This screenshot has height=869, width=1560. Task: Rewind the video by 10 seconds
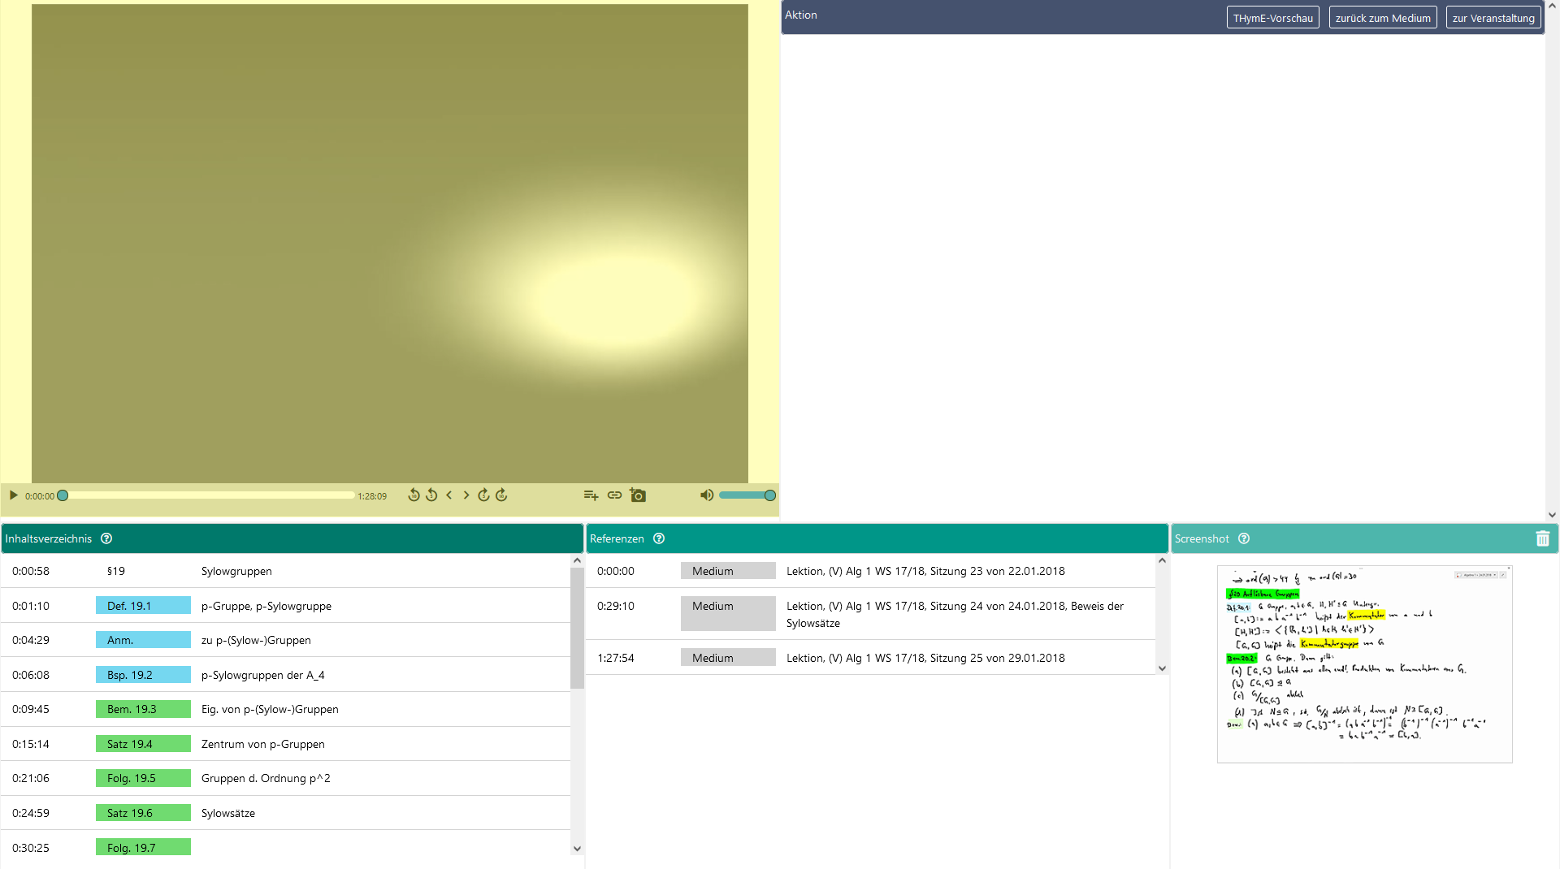(414, 495)
